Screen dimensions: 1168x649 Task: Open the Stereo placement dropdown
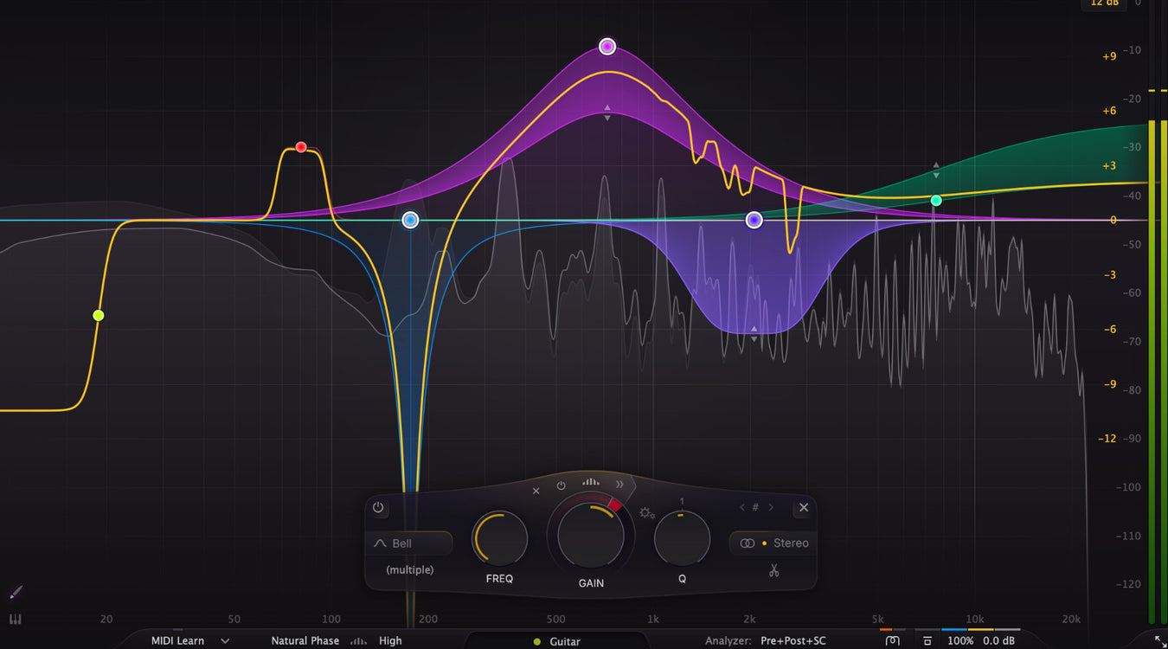pyautogui.click(x=773, y=543)
